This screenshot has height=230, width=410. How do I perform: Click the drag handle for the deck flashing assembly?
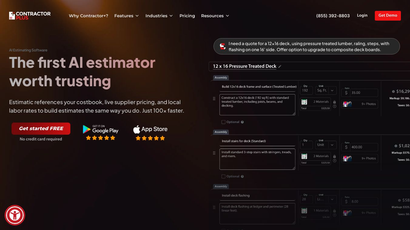[x=214, y=208]
